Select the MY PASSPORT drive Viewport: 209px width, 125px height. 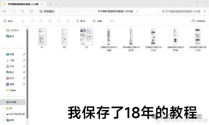click(16, 114)
